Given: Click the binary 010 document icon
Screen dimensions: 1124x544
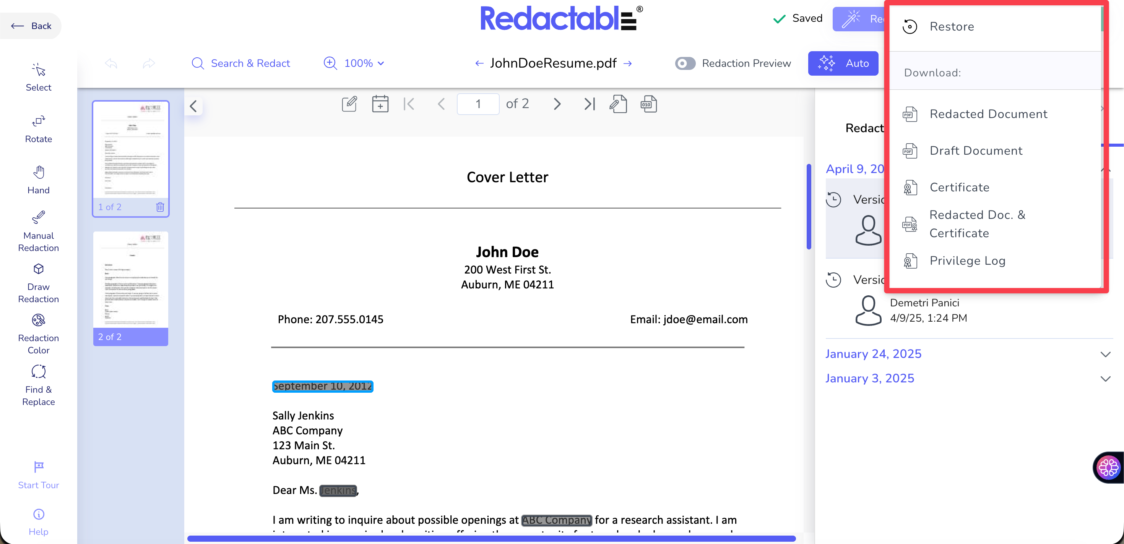Looking at the screenshot, I should [x=648, y=104].
